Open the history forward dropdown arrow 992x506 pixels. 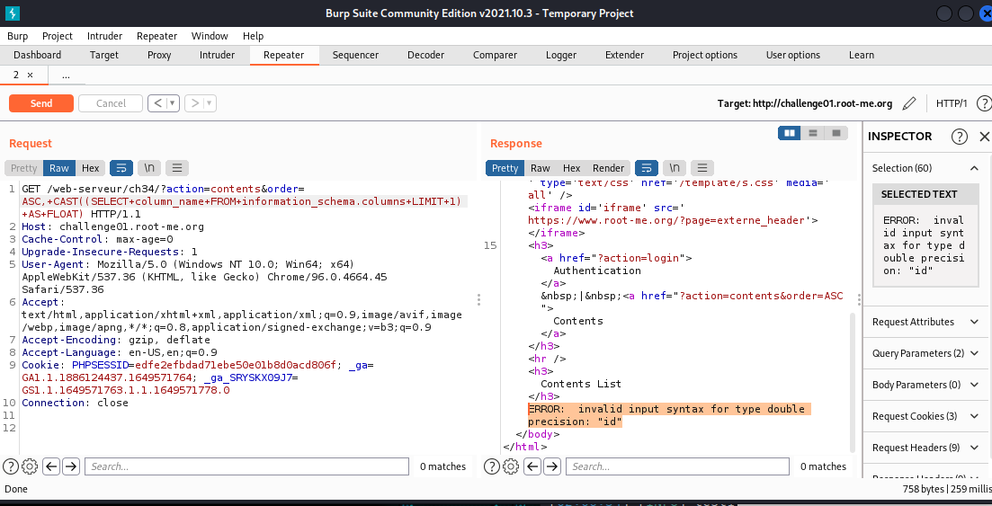point(210,103)
